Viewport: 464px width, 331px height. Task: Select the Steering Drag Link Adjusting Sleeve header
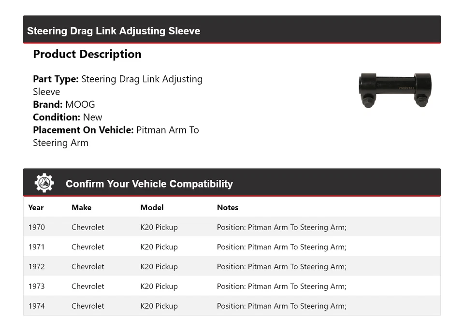(x=114, y=31)
